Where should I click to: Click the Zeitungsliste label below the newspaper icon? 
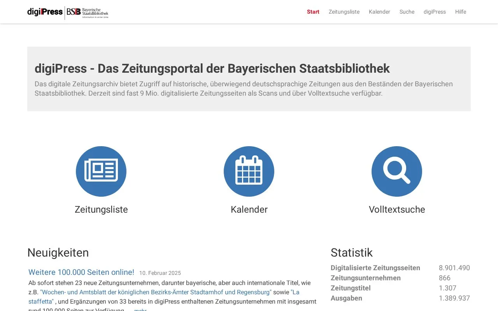pos(101,210)
